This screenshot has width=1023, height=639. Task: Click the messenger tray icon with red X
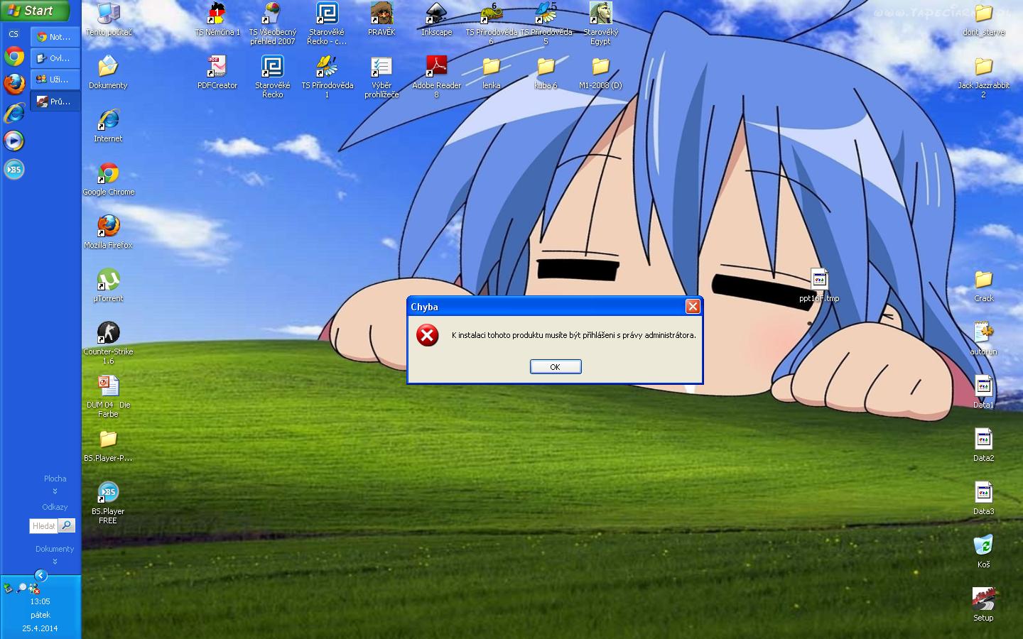(34, 589)
